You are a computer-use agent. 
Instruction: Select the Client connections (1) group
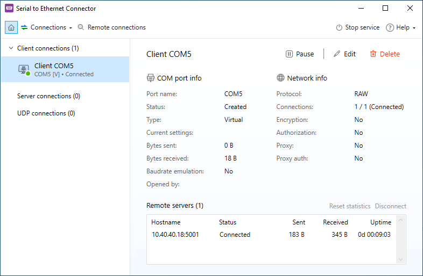click(48, 48)
